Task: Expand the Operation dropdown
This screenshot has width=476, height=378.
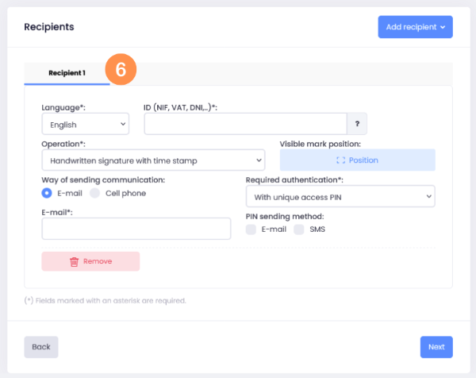Action: (x=153, y=160)
